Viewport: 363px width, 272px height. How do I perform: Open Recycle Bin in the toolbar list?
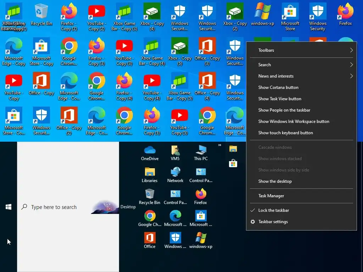click(150, 197)
